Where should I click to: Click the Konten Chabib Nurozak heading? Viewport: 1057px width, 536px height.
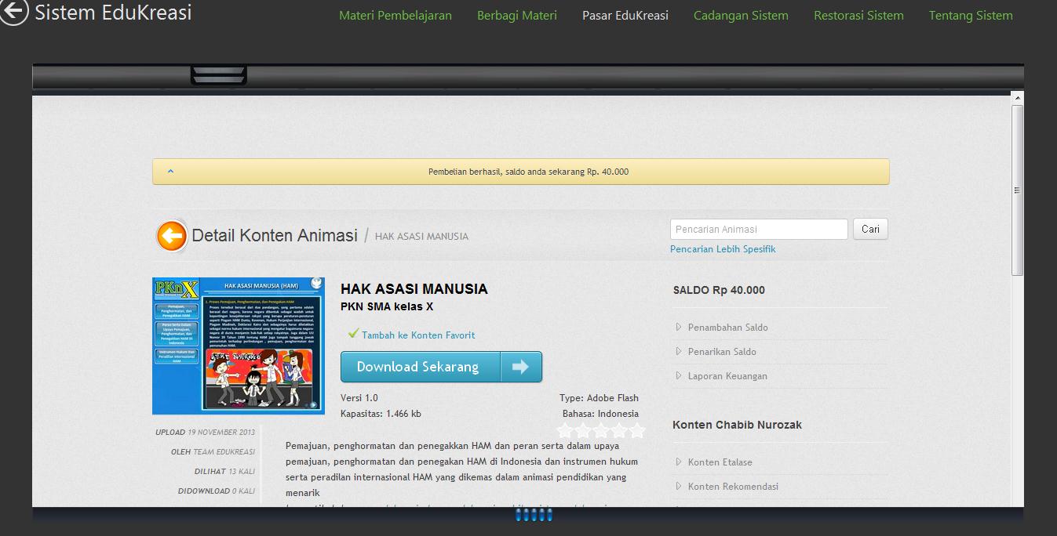737,425
